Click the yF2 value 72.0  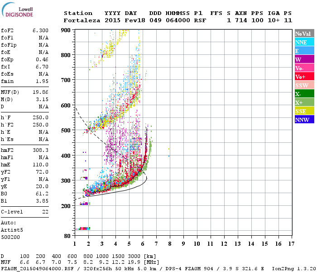(42, 172)
